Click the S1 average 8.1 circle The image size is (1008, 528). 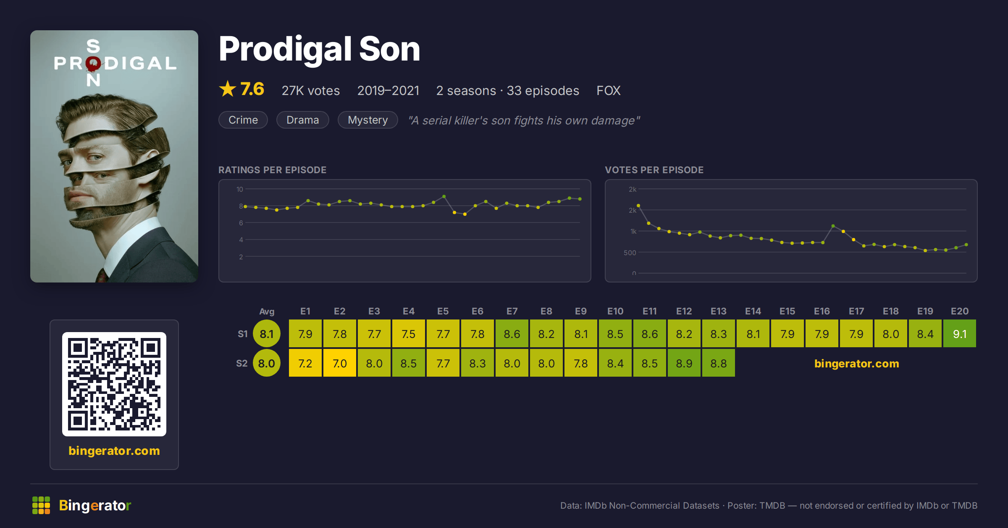267,334
